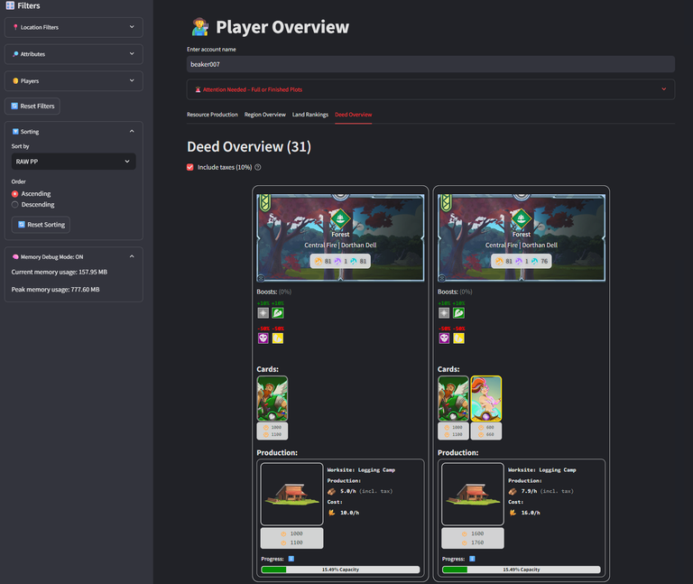Switch to the Resource Production tab

(212, 115)
